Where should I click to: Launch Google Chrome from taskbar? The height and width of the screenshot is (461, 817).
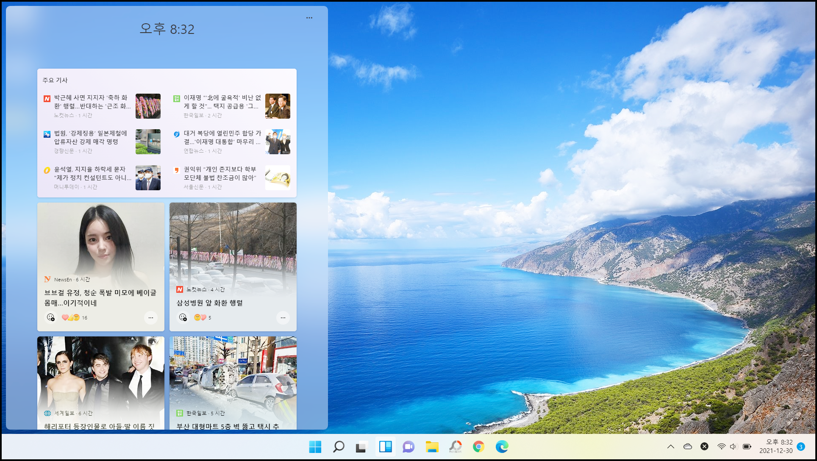pyautogui.click(x=478, y=447)
